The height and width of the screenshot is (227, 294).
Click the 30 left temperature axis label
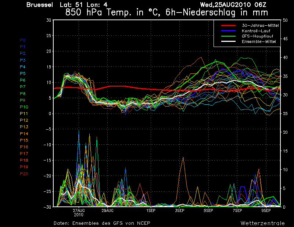click(49, 20)
